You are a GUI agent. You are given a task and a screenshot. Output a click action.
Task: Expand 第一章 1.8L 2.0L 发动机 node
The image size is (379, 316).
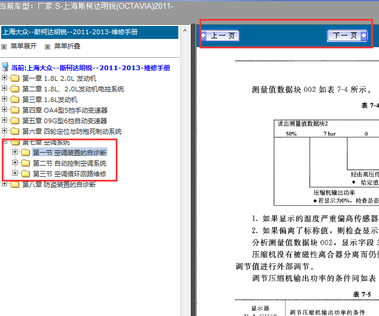(4, 77)
